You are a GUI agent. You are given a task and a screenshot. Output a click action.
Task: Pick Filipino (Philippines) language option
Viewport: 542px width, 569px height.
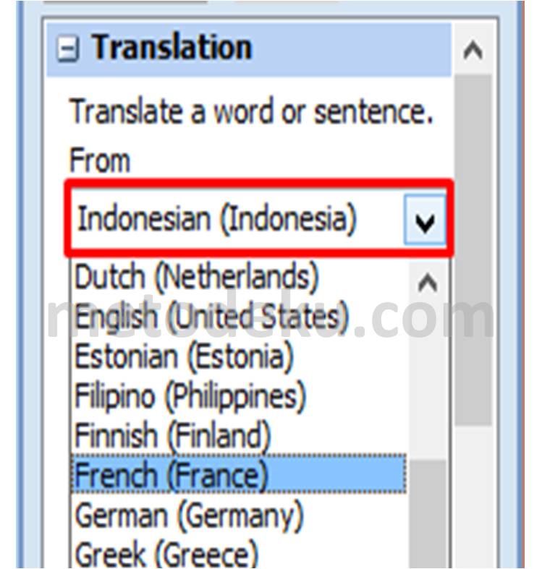coord(239,397)
